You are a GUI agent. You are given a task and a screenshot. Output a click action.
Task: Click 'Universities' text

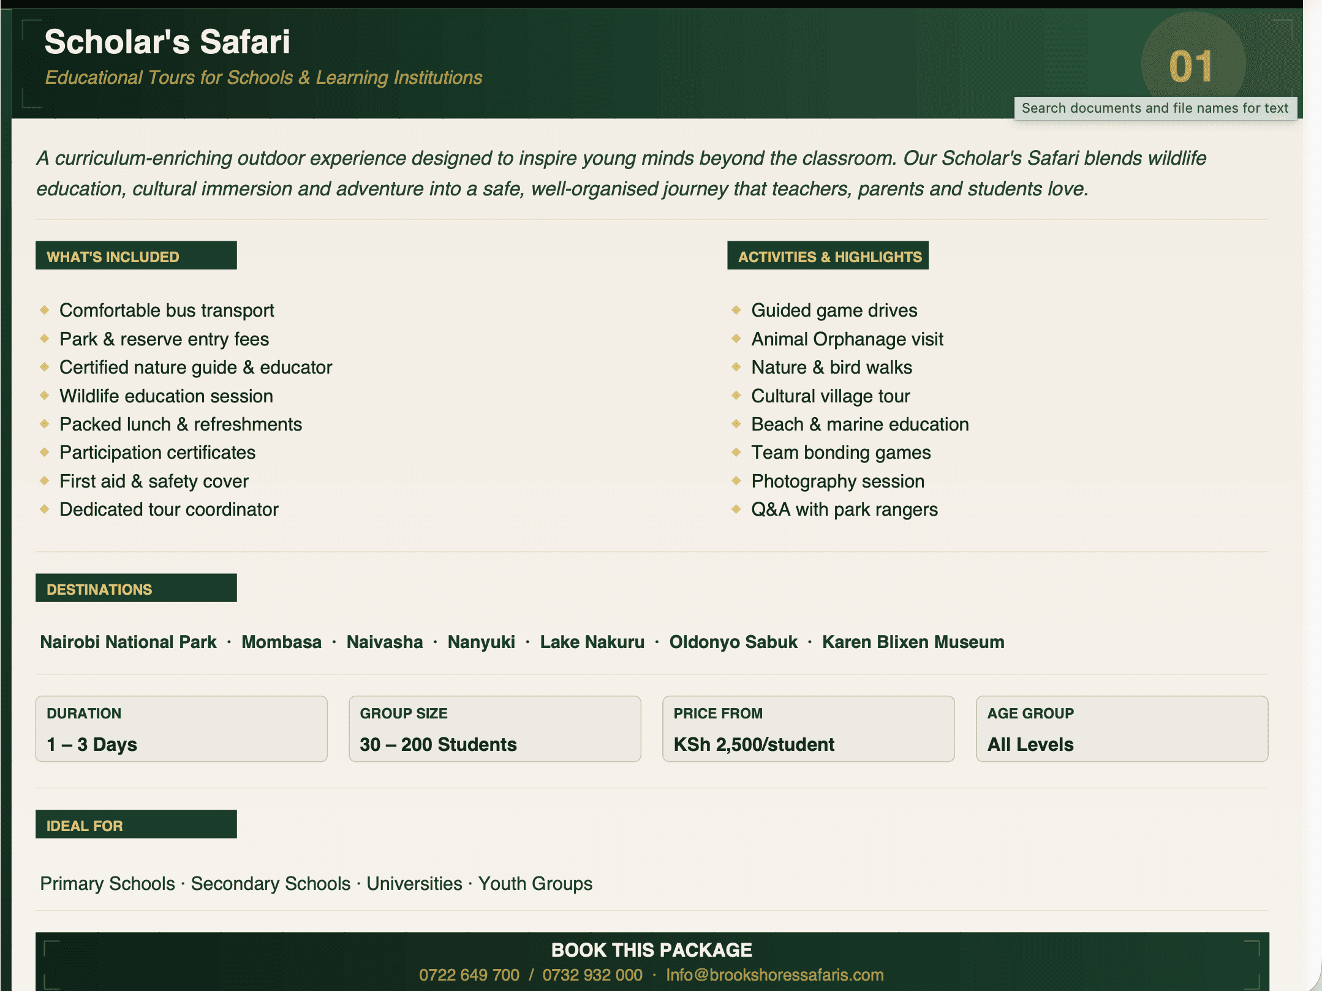[414, 884]
